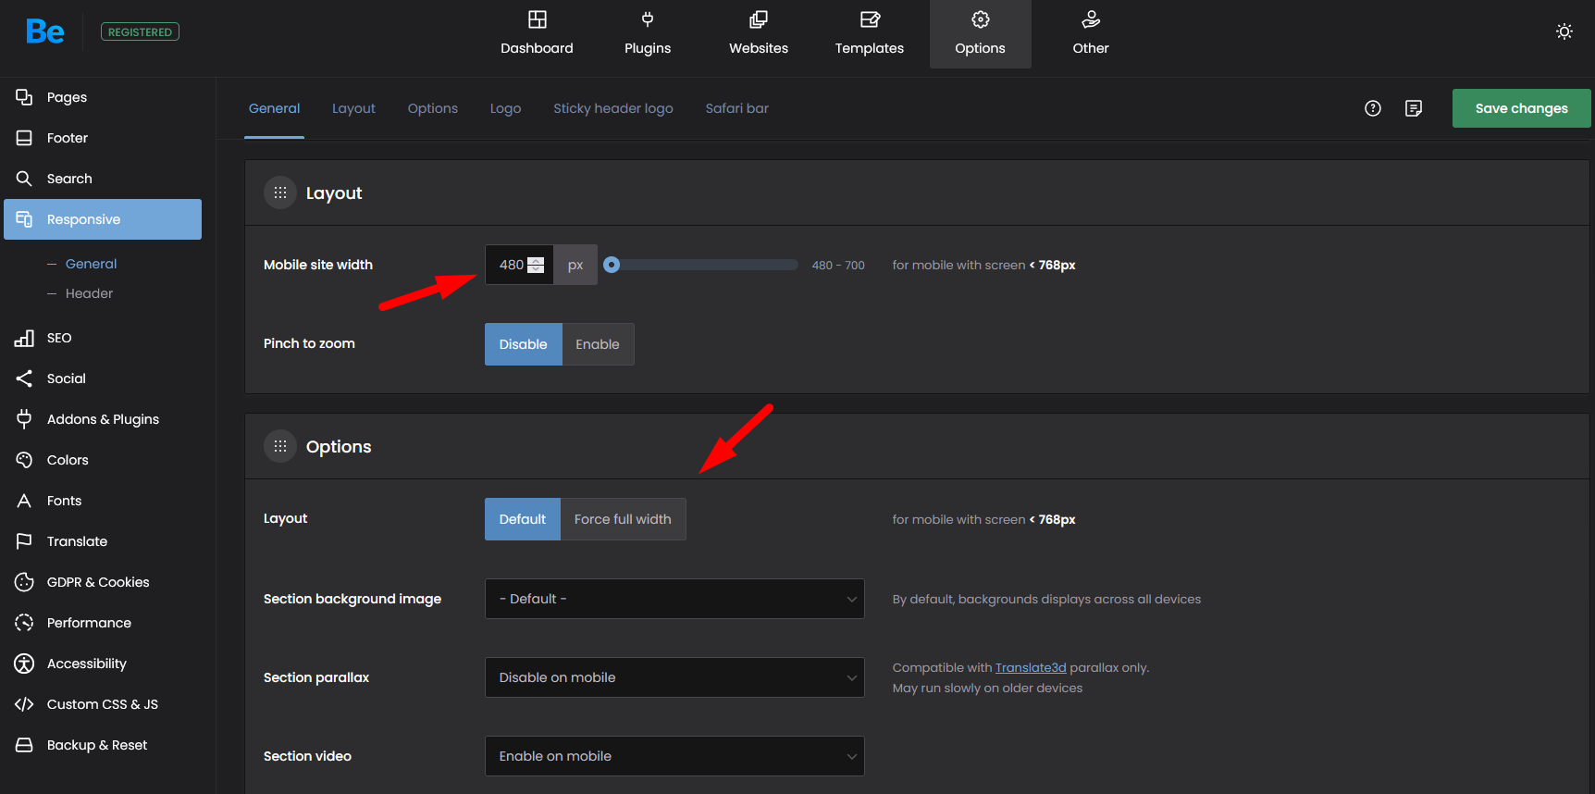Click the Backup & Reset drive icon
Viewport: 1595px width, 794px height.
[24, 745]
